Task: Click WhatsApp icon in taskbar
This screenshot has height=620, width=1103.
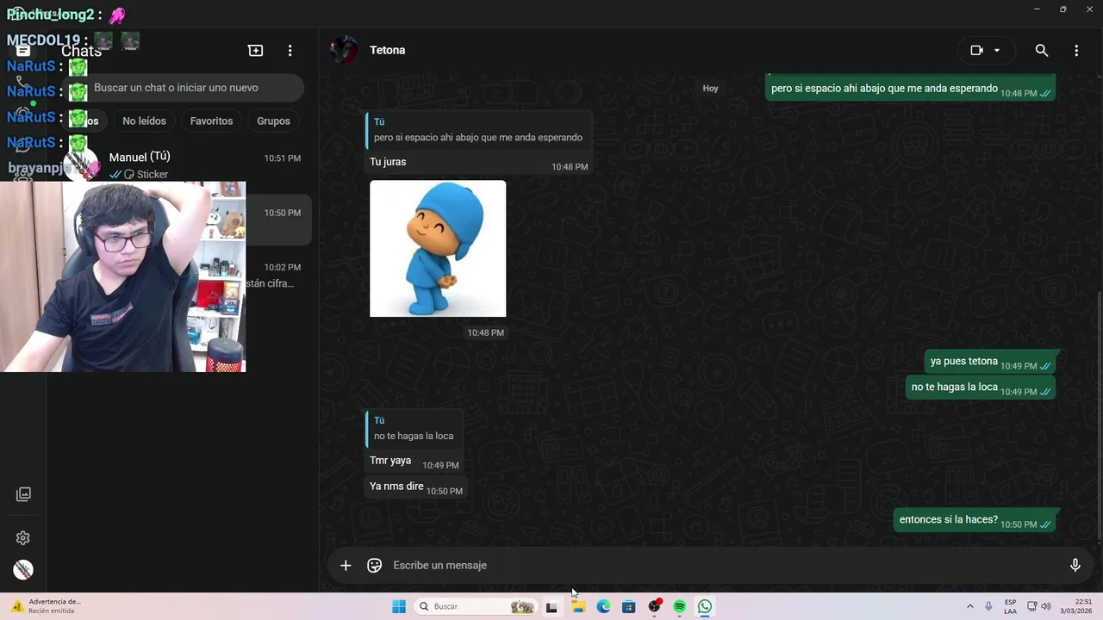Action: point(705,606)
